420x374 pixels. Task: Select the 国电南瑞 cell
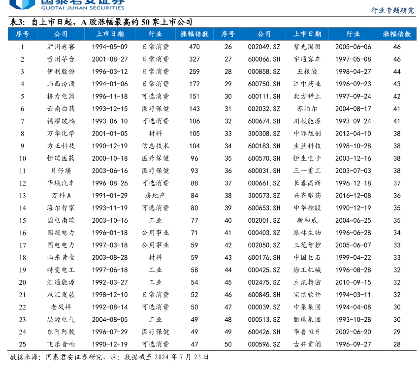click(61, 220)
